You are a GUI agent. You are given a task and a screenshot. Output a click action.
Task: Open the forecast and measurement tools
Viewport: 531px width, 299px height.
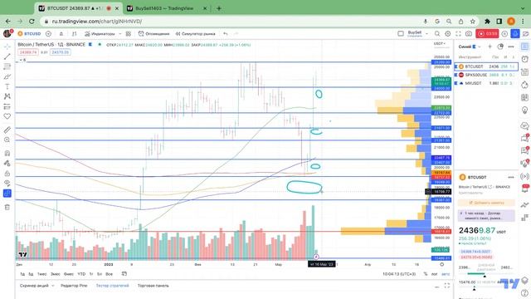[7, 107]
